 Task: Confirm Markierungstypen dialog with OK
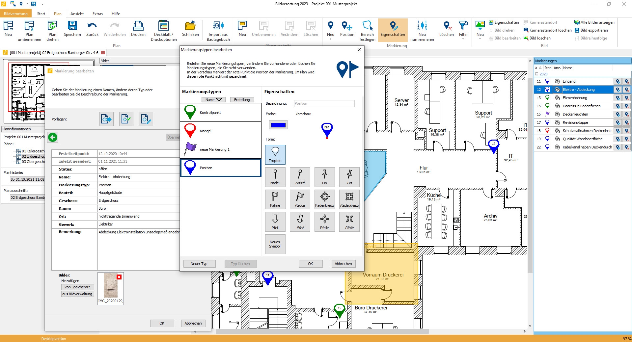coord(310,264)
